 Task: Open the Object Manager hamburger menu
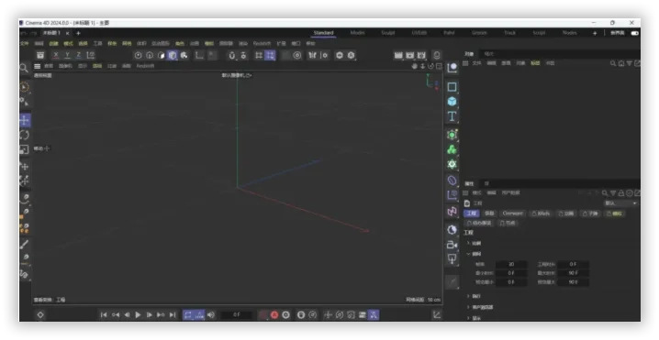465,63
